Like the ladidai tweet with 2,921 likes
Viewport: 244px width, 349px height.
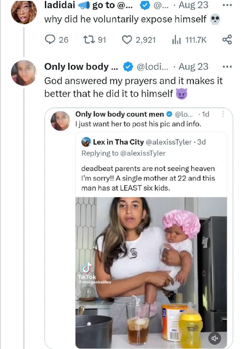(x=127, y=40)
